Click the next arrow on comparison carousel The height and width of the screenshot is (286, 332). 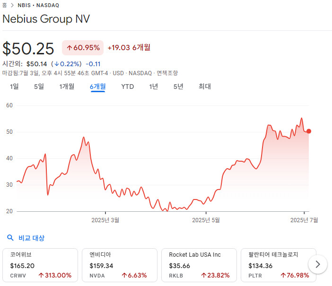317,264
